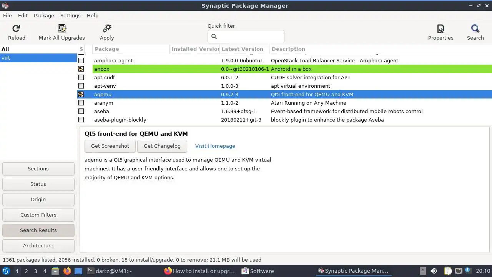
Task: Switch to the Architecture filter view
Action: click(38, 245)
